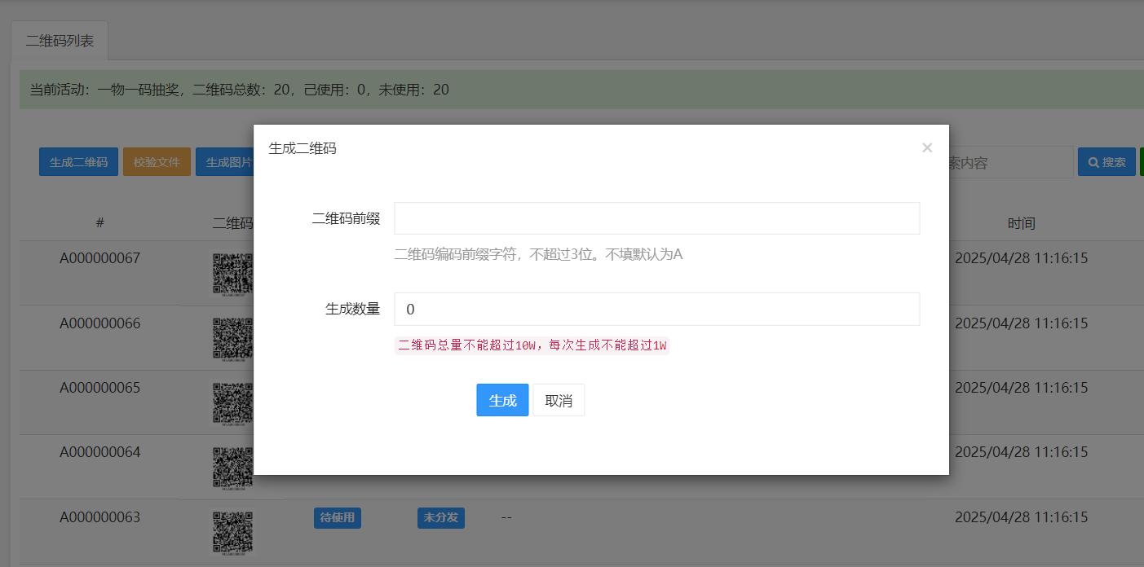1144x567 pixels.
Task: Click the 当前活动 summary banner text
Action: click(x=240, y=90)
